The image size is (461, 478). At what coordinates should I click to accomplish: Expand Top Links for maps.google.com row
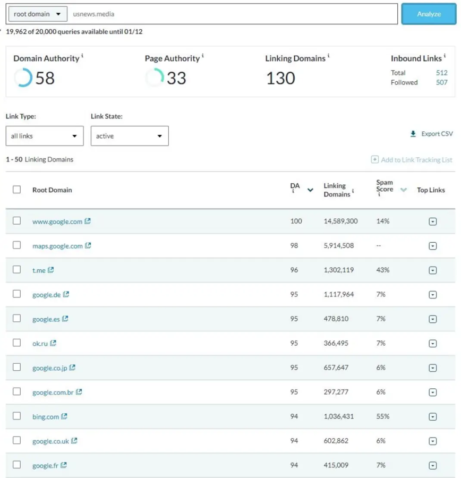tap(433, 246)
